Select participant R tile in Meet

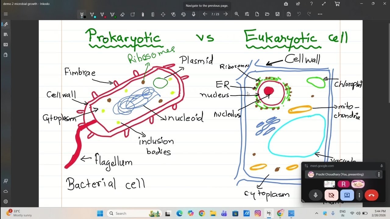pyautogui.click(x=343, y=184)
